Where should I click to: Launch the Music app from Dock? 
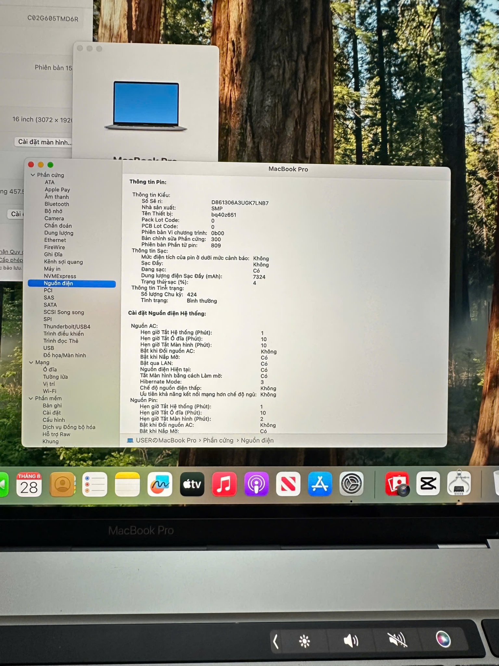[224, 484]
